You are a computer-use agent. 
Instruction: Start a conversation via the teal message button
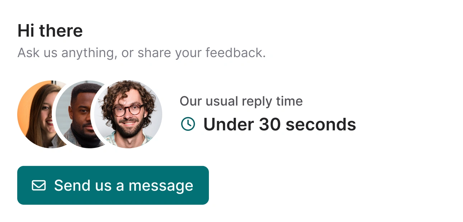coord(113,185)
